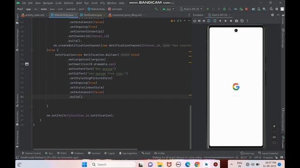Open Version Control tool window
The image size is (300, 168).
click(31, 153)
